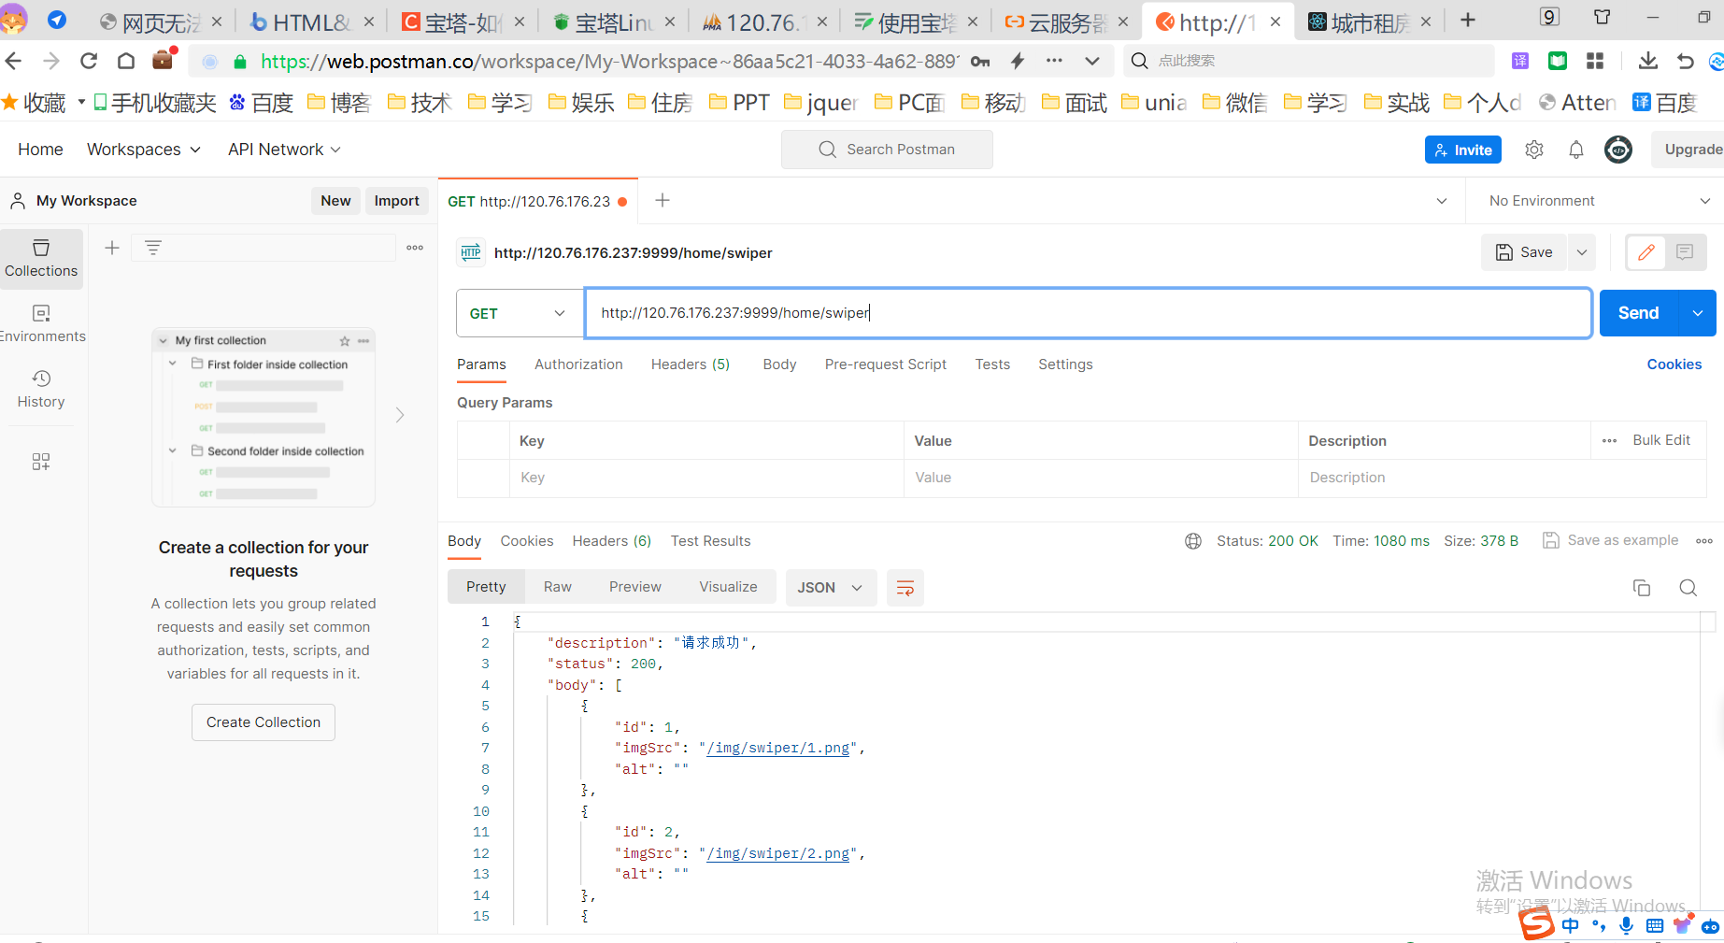1724x943 pixels.
Task: Click the Search Postman field
Action: pyautogui.click(x=887, y=150)
